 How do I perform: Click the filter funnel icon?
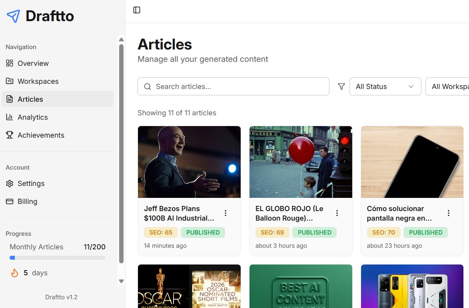[x=341, y=87]
